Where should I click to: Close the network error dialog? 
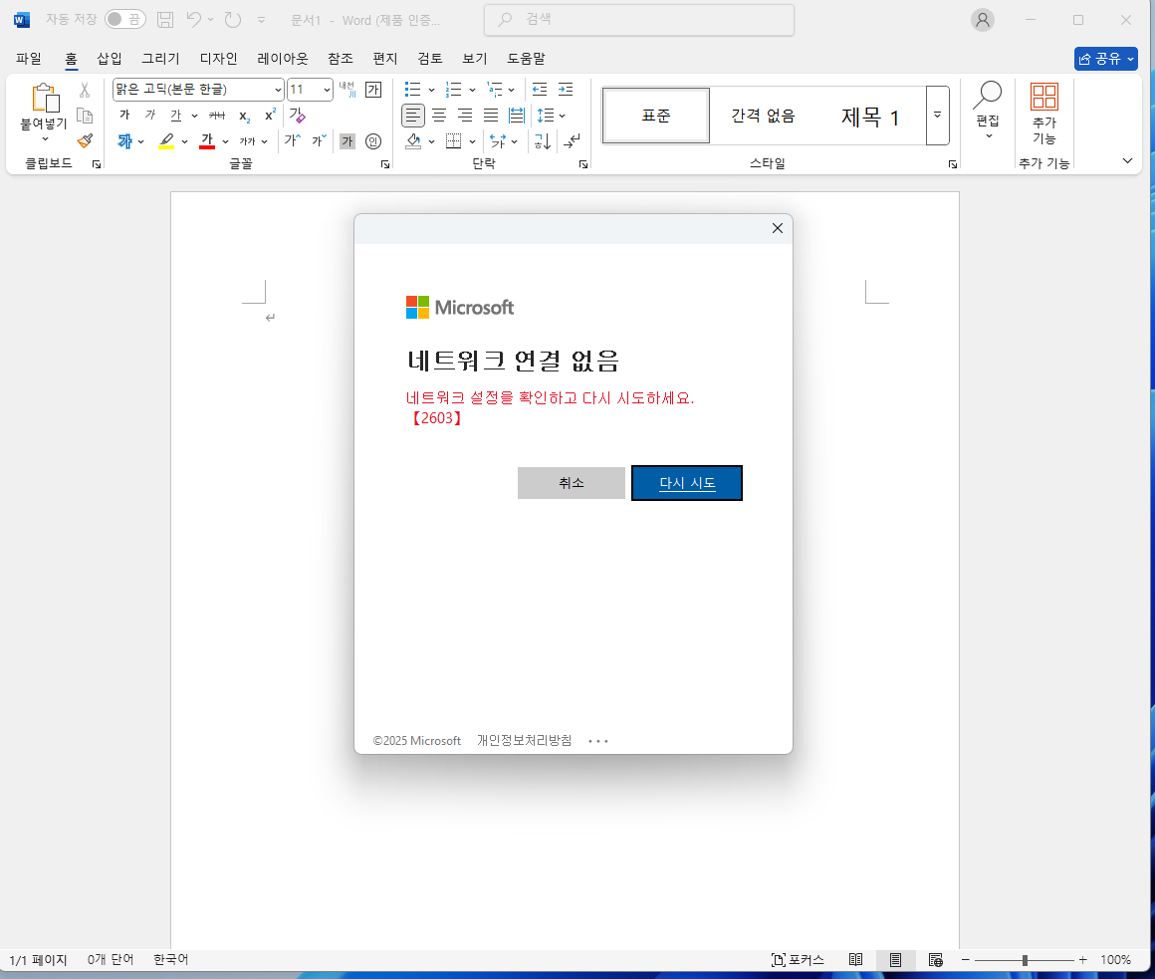tap(777, 228)
